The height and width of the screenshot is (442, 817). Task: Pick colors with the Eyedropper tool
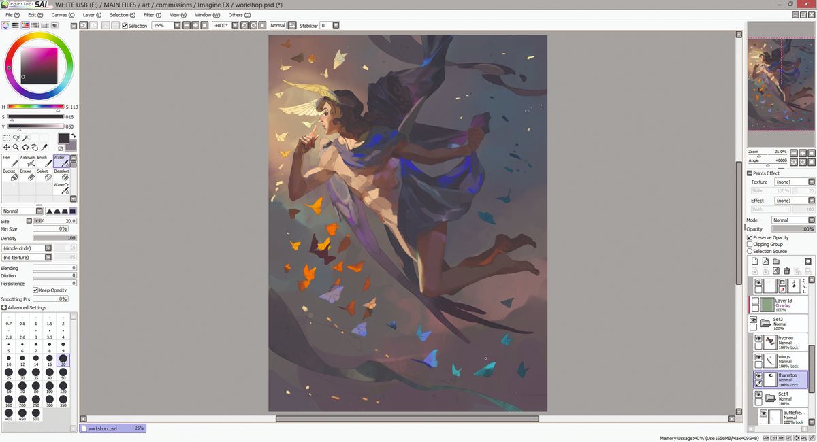coord(44,147)
